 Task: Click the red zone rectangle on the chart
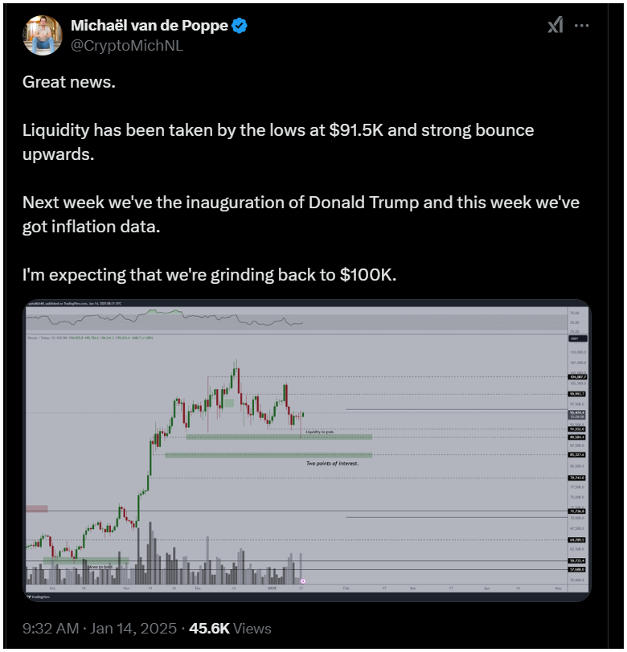point(37,509)
